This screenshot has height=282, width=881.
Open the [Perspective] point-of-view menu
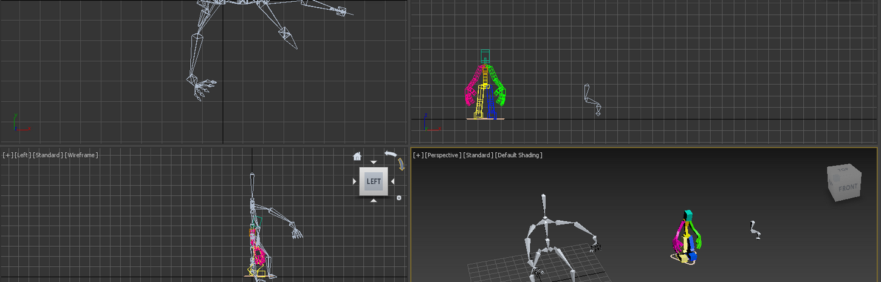click(x=443, y=155)
